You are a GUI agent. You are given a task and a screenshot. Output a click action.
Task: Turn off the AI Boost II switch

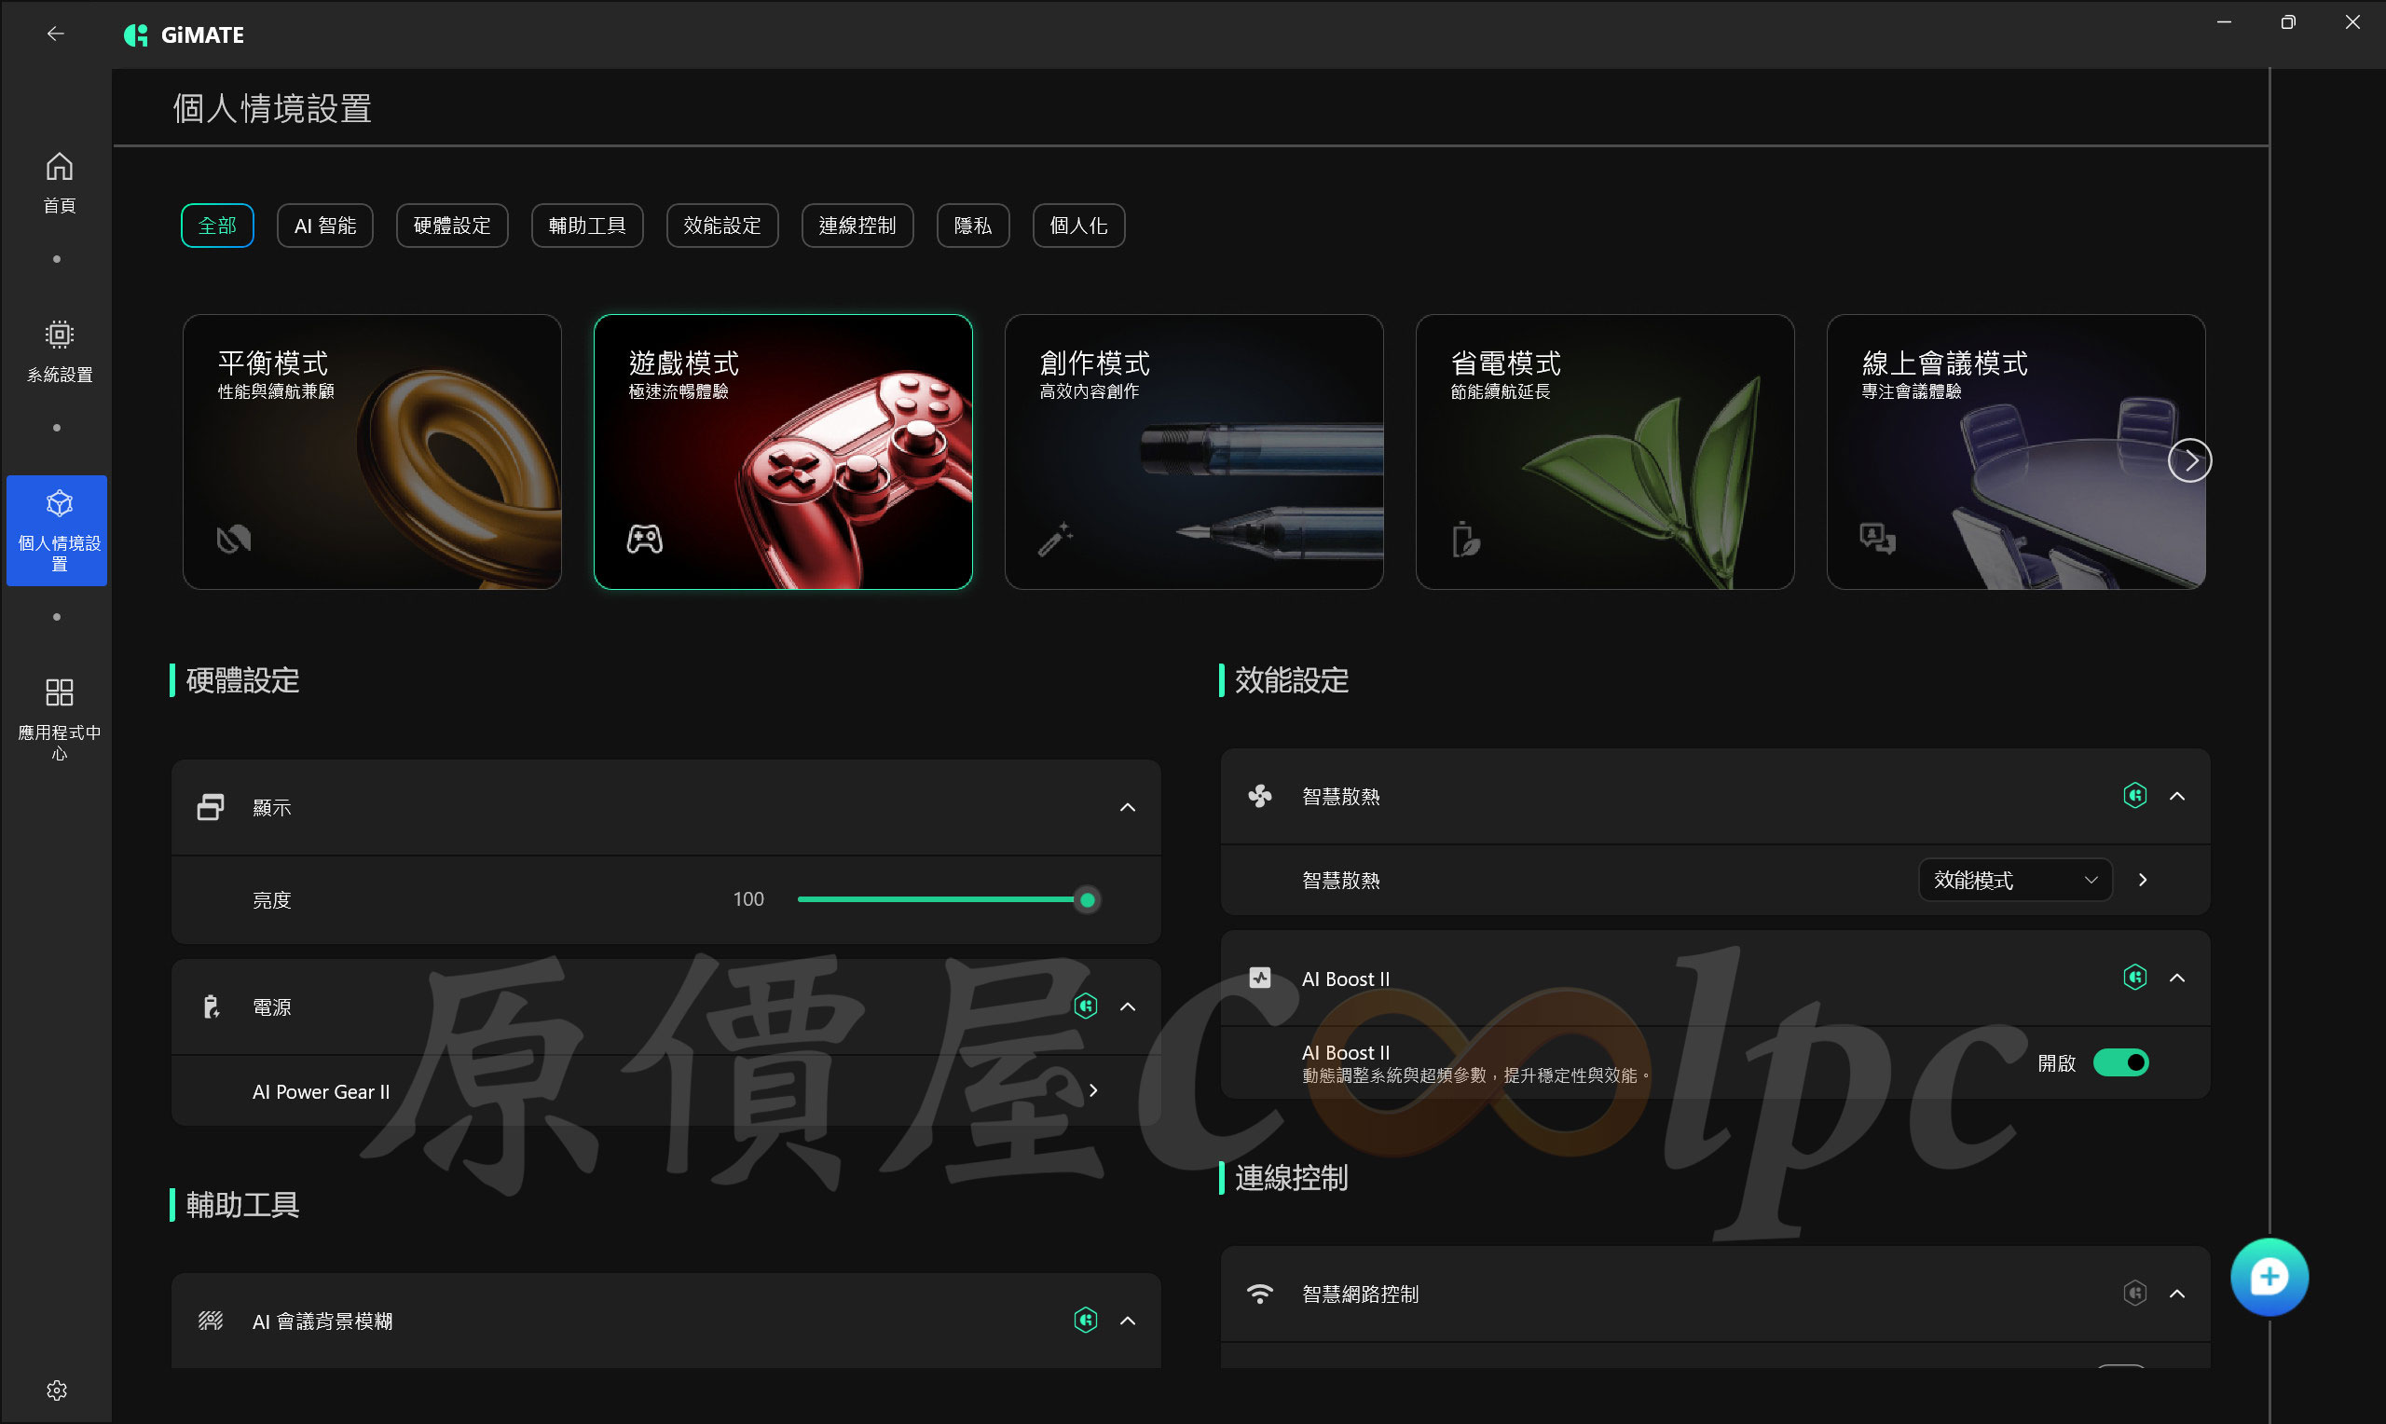tap(2120, 1062)
